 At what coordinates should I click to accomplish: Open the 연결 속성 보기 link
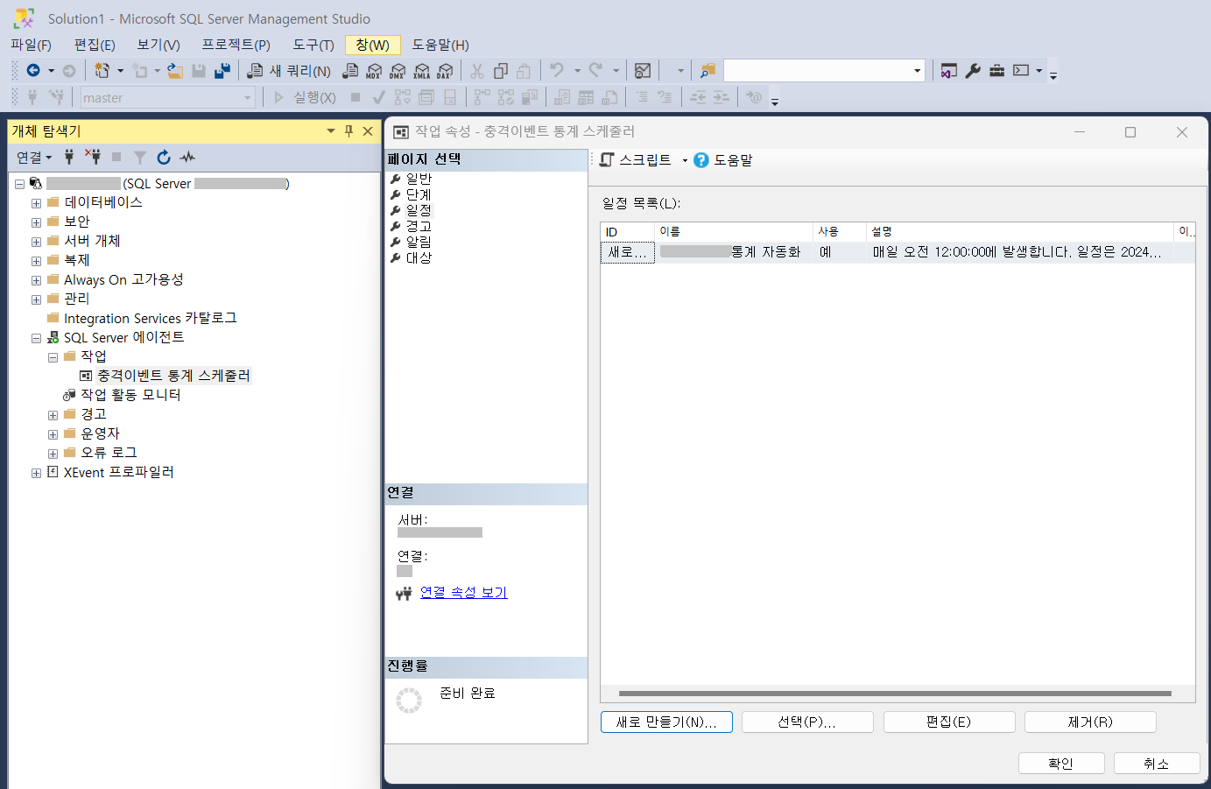(x=463, y=592)
